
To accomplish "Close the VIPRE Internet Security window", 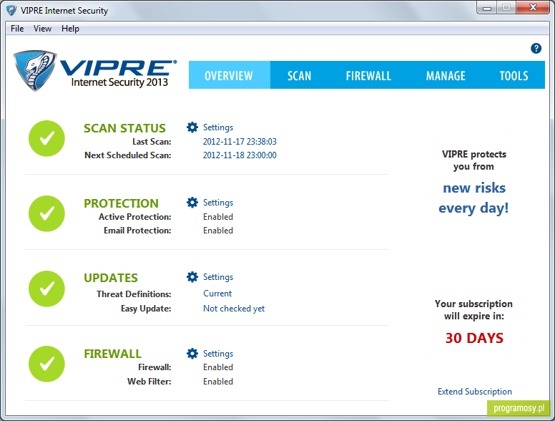I will [x=533, y=8].
